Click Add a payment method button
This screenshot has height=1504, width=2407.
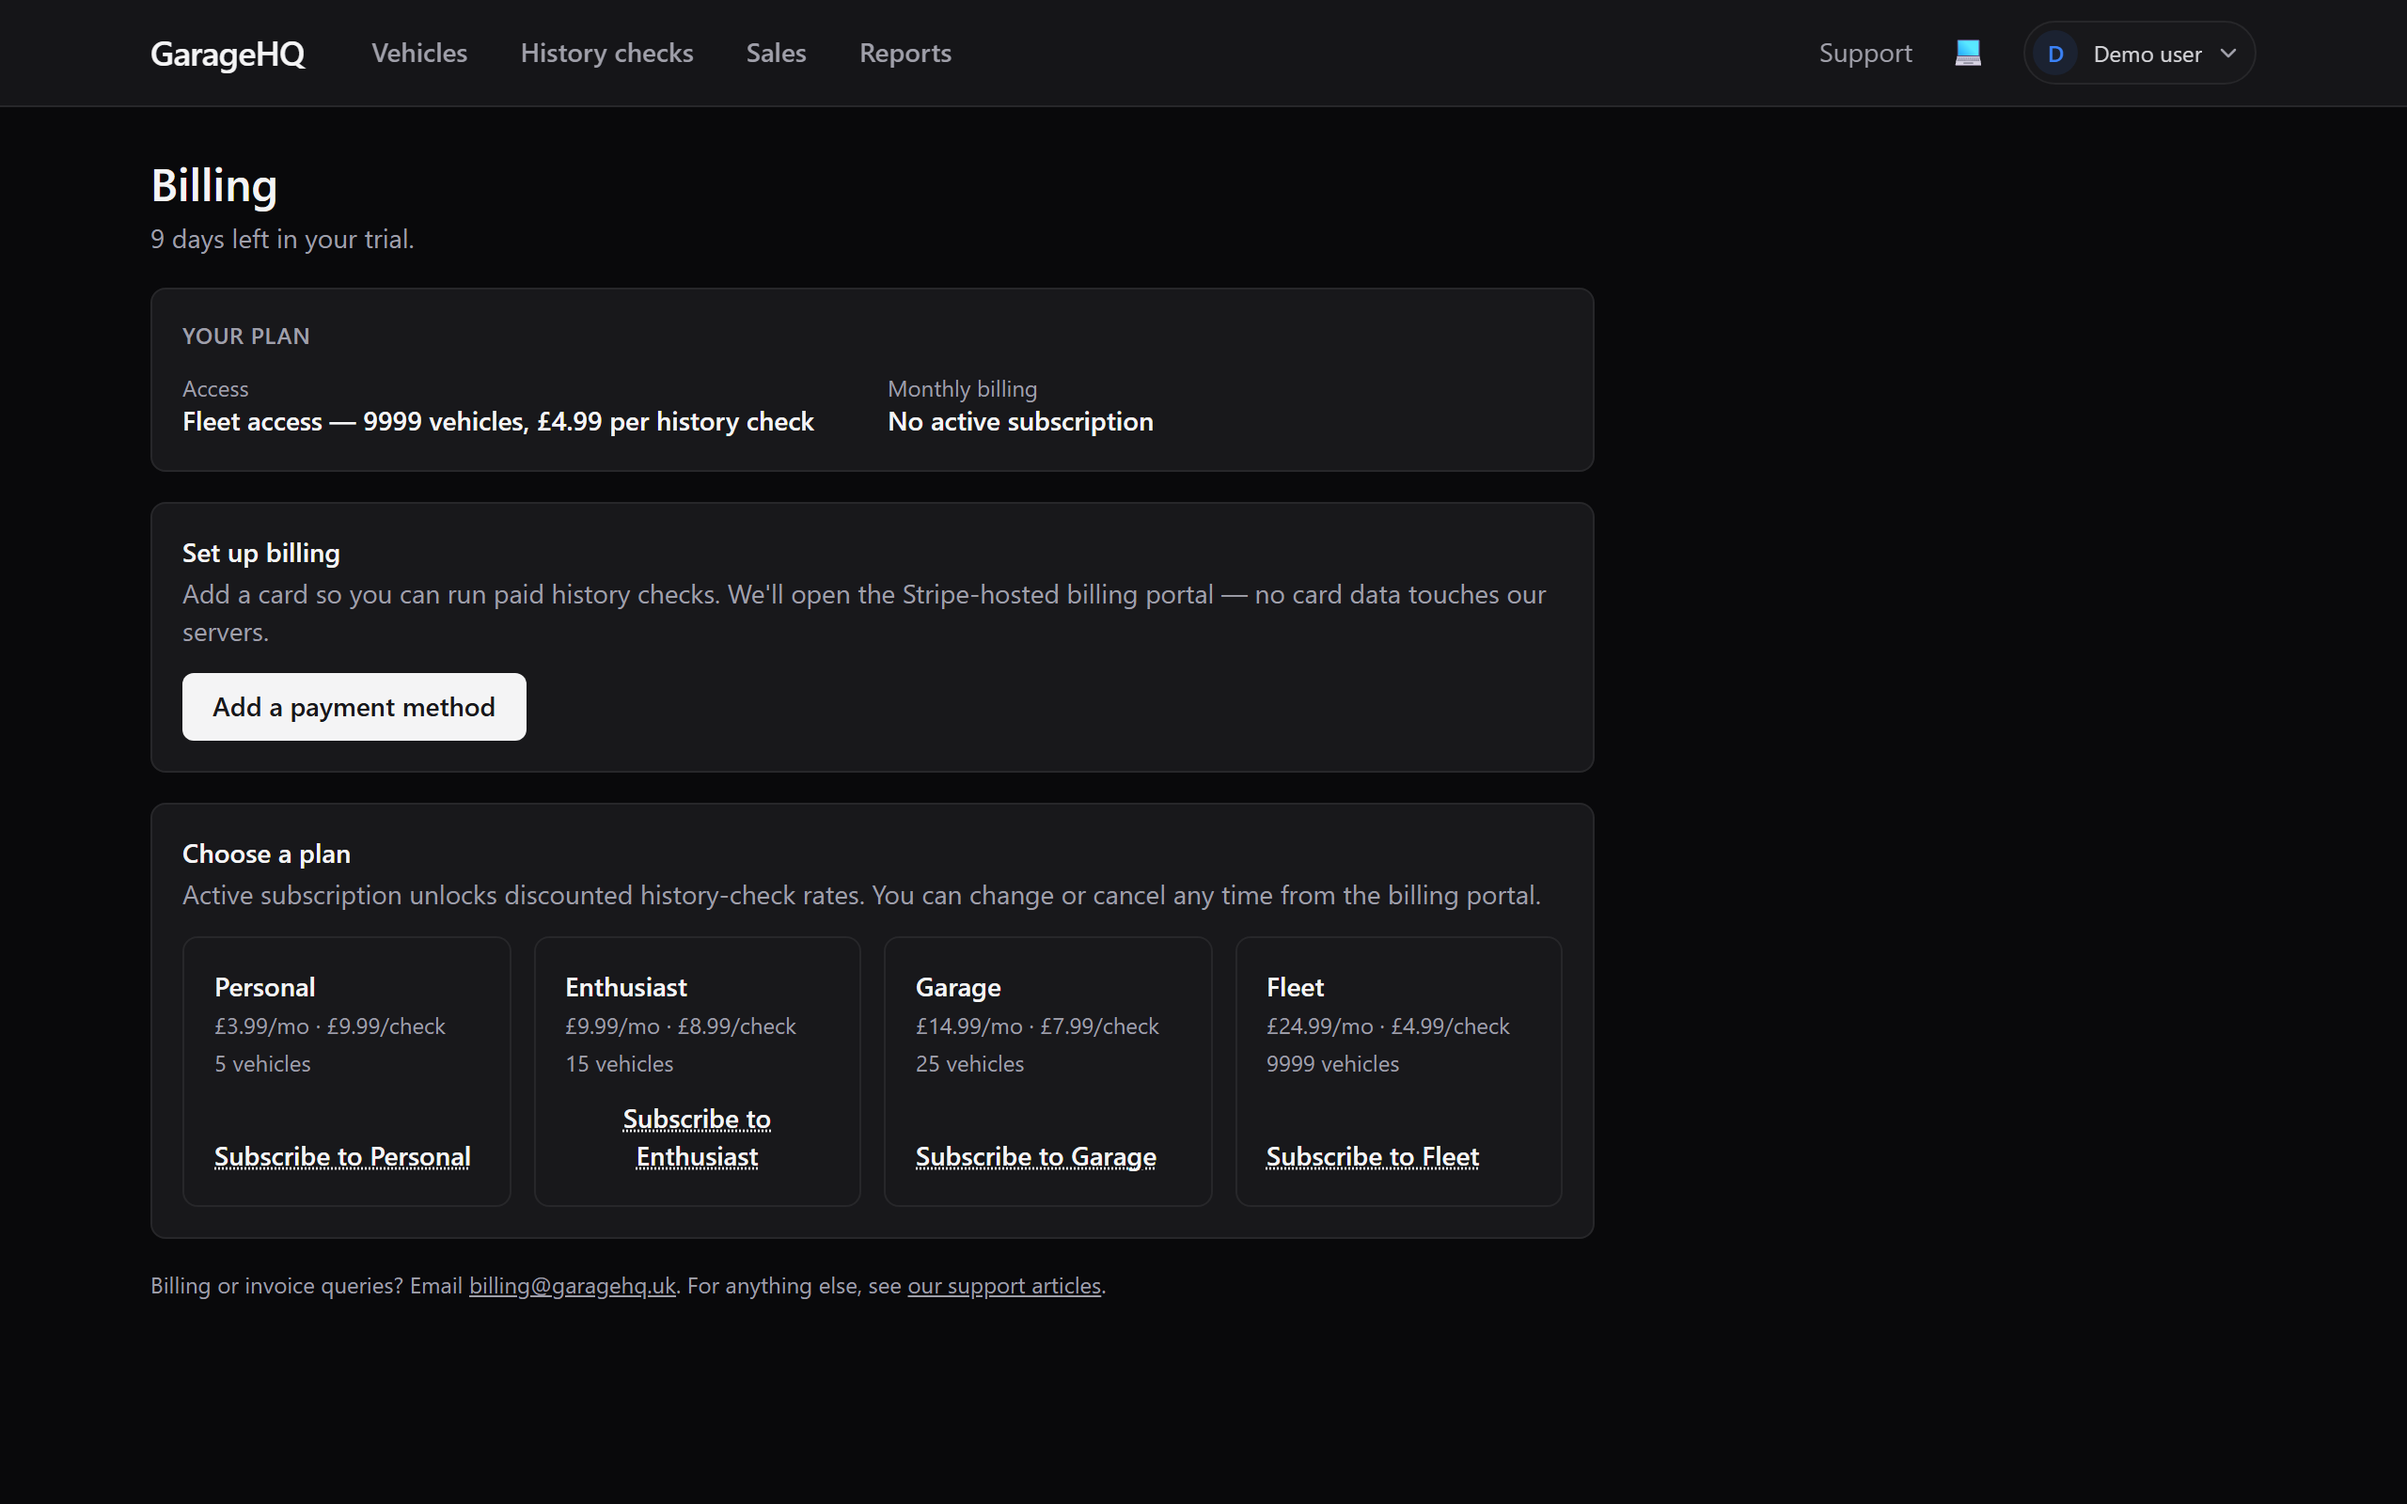pyautogui.click(x=354, y=706)
